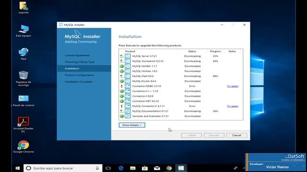Click the Connector/NET 8.0.10 product icon
Image resolution: width=307 pixels, height=172 pixels.
(128, 101)
